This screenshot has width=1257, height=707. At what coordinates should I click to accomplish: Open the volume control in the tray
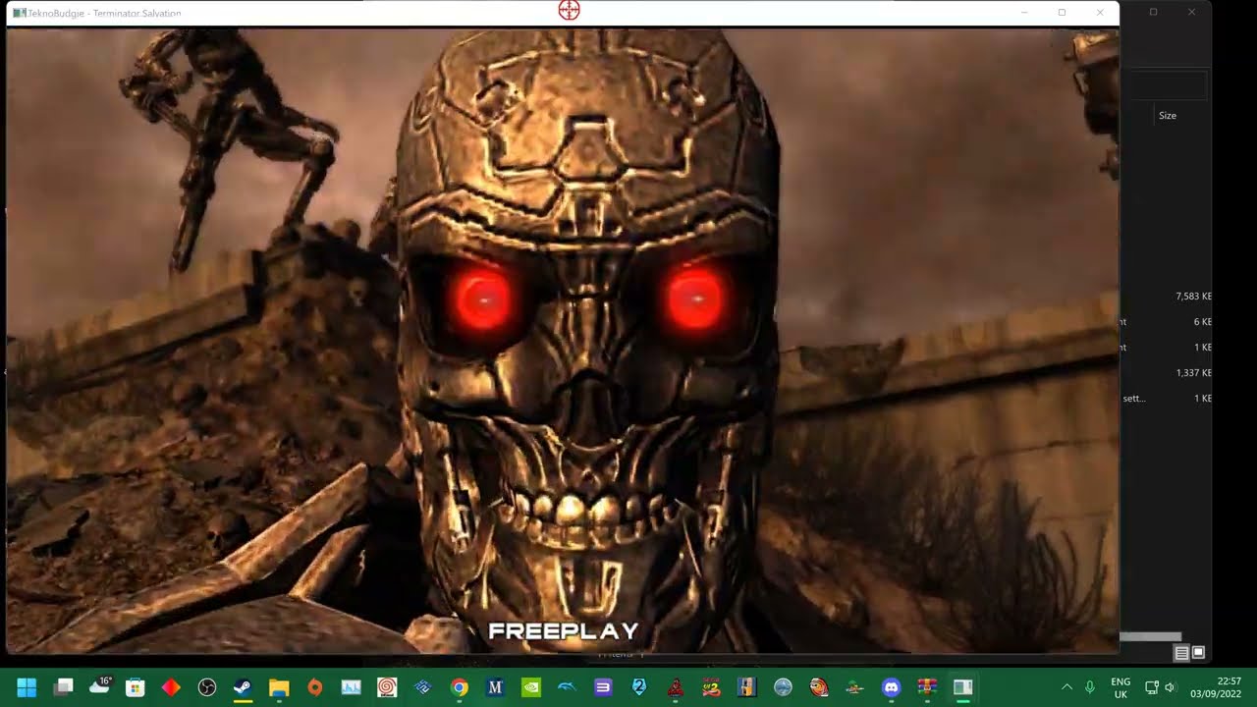pyautogui.click(x=1170, y=687)
